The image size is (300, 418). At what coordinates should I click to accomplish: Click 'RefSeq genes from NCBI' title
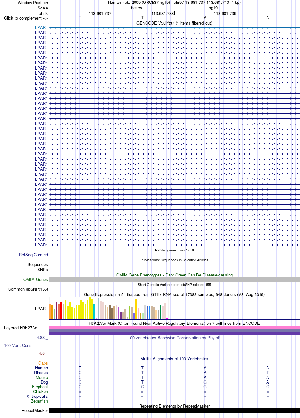pos(174,250)
